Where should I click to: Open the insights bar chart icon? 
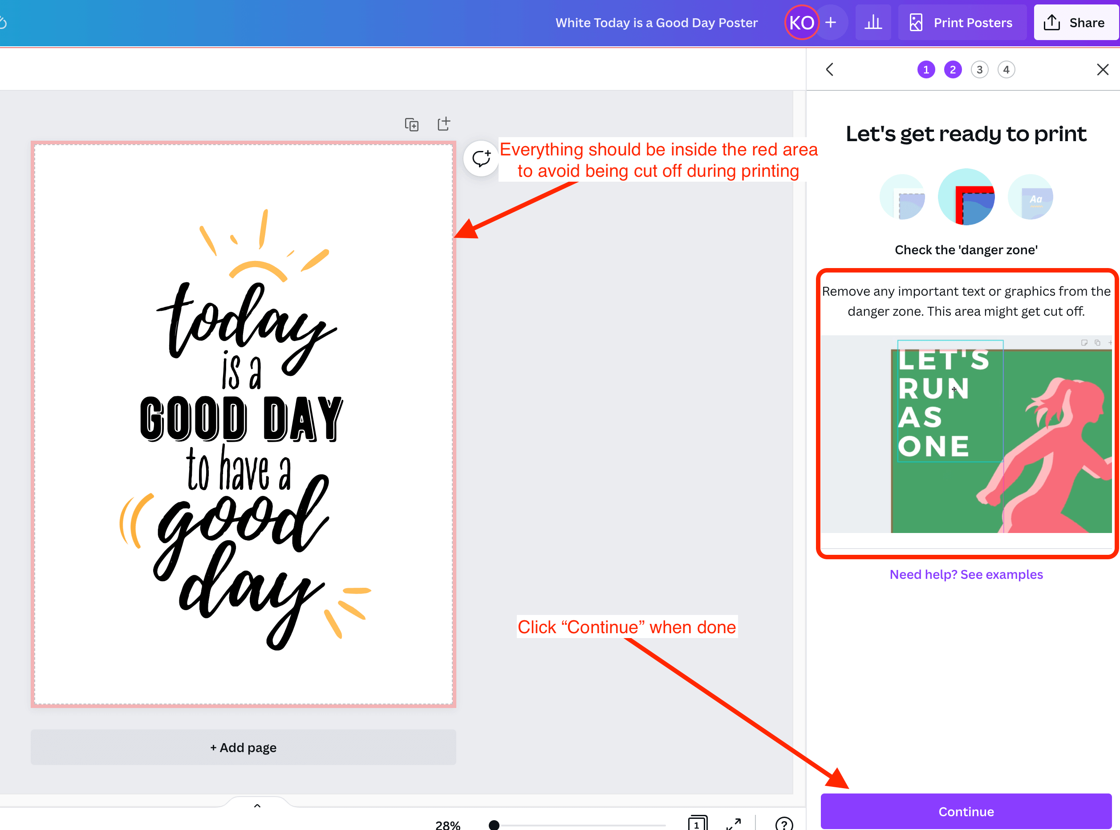[x=873, y=23]
